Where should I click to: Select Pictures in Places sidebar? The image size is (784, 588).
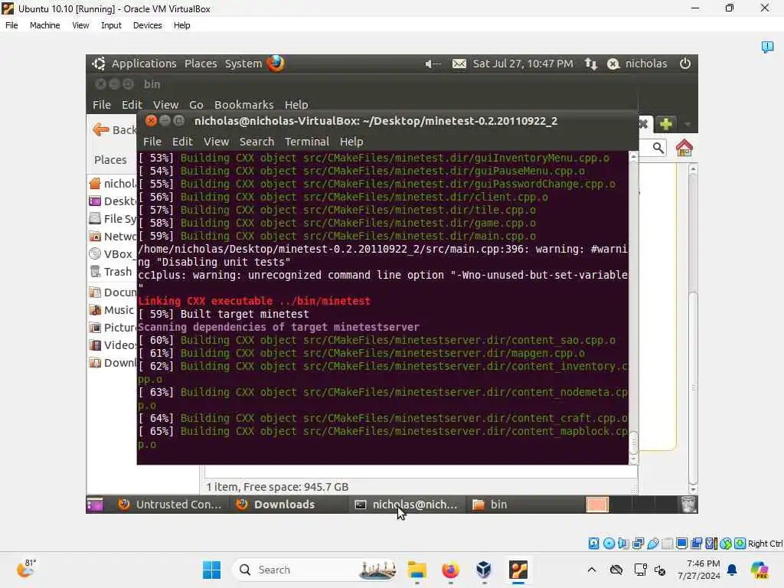(x=113, y=328)
